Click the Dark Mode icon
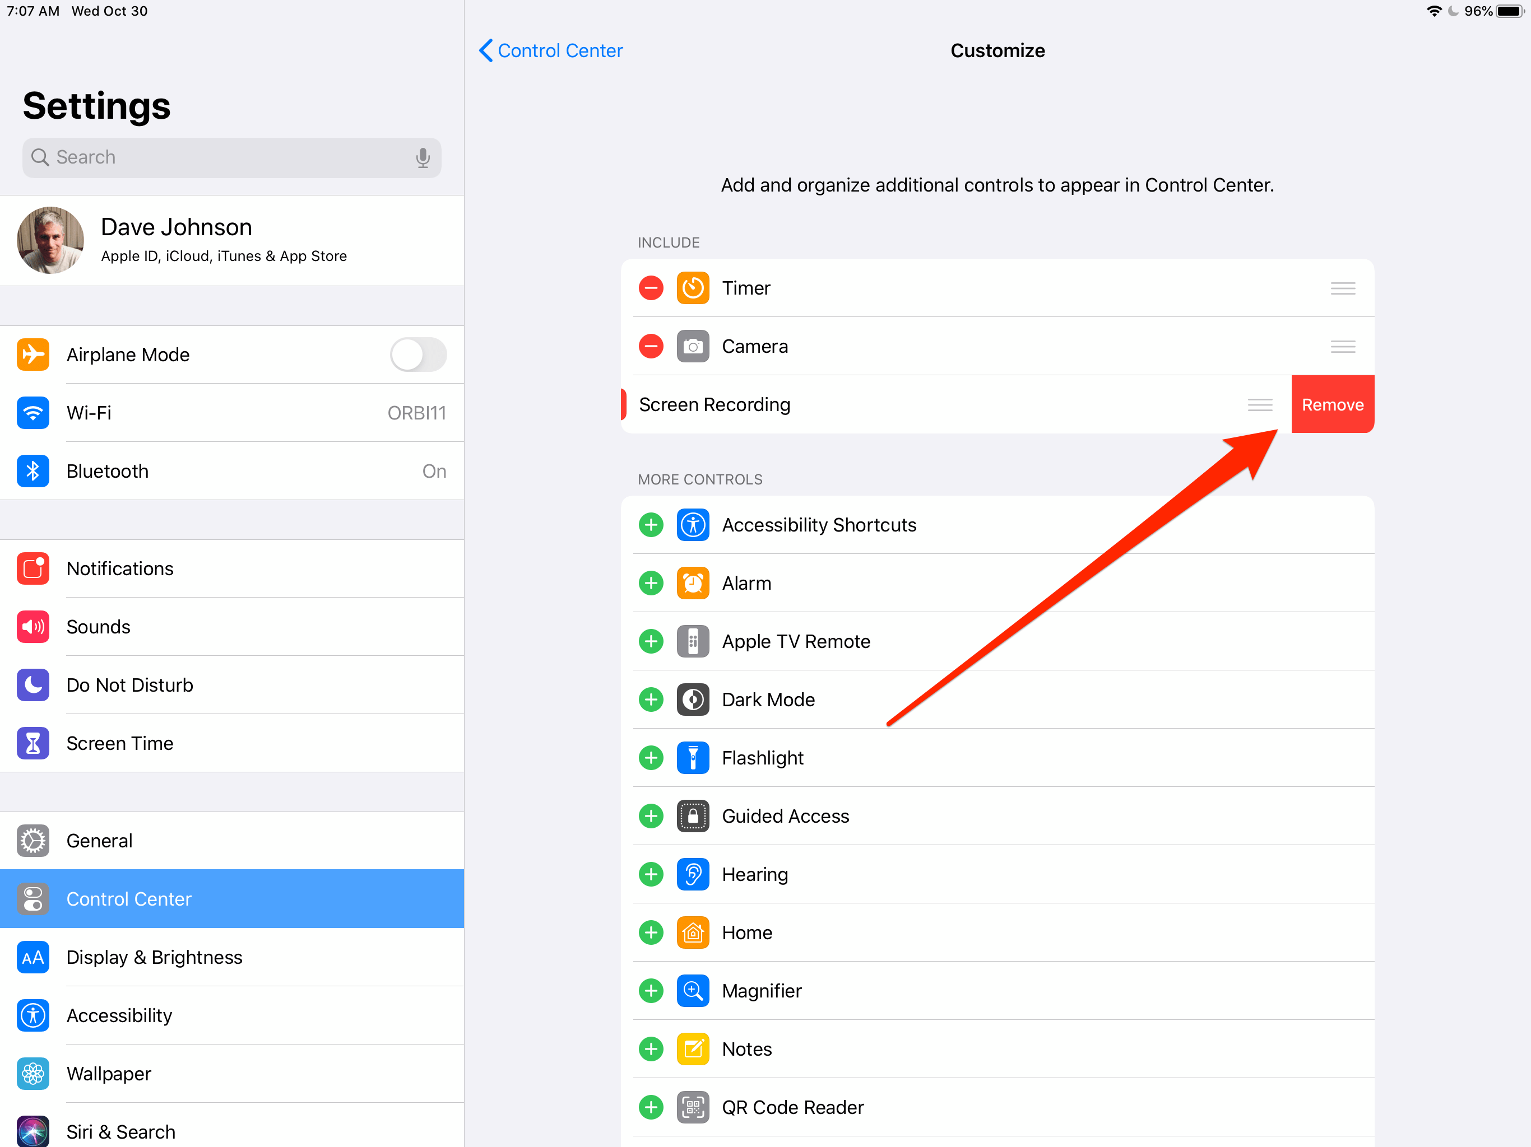Viewport: 1531px width, 1147px height. [693, 700]
